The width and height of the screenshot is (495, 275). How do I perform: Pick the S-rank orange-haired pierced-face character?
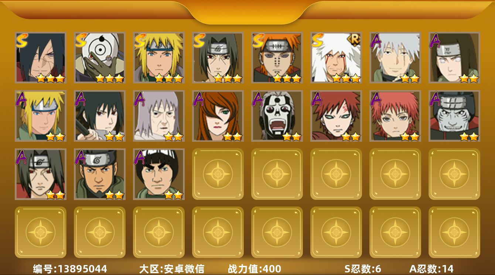tap(277, 58)
